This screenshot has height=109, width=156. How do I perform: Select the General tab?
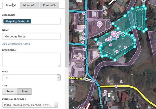(11, 5)
